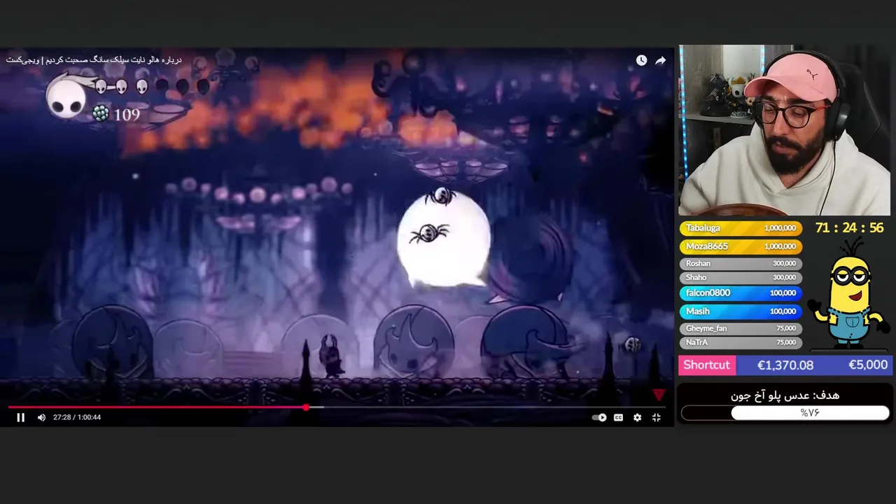Exit full screen mode

(657, 417)
